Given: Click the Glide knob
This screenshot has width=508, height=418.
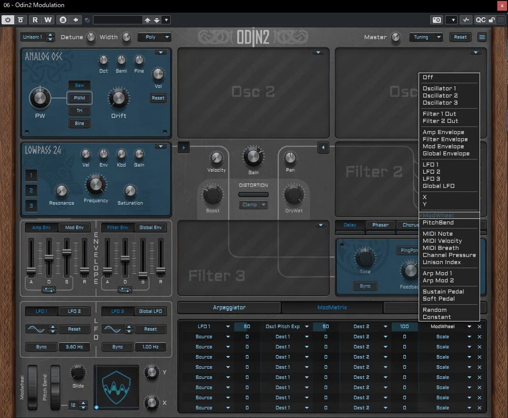Looking at the screenshot, I should tap(78, 373).
